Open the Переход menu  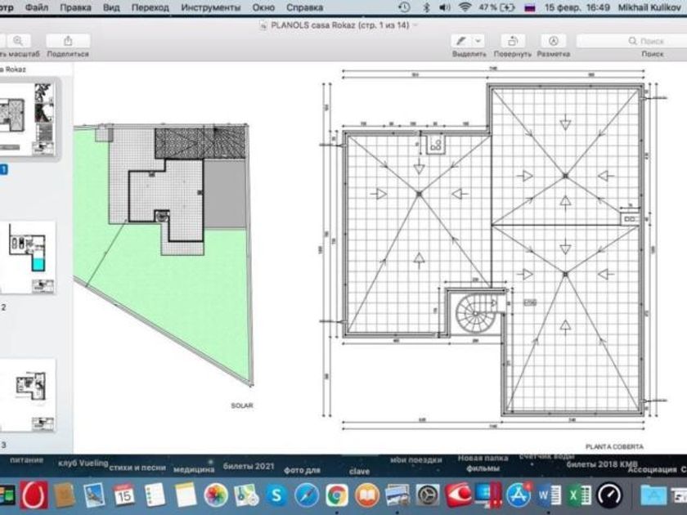click(x=150, y=7)
